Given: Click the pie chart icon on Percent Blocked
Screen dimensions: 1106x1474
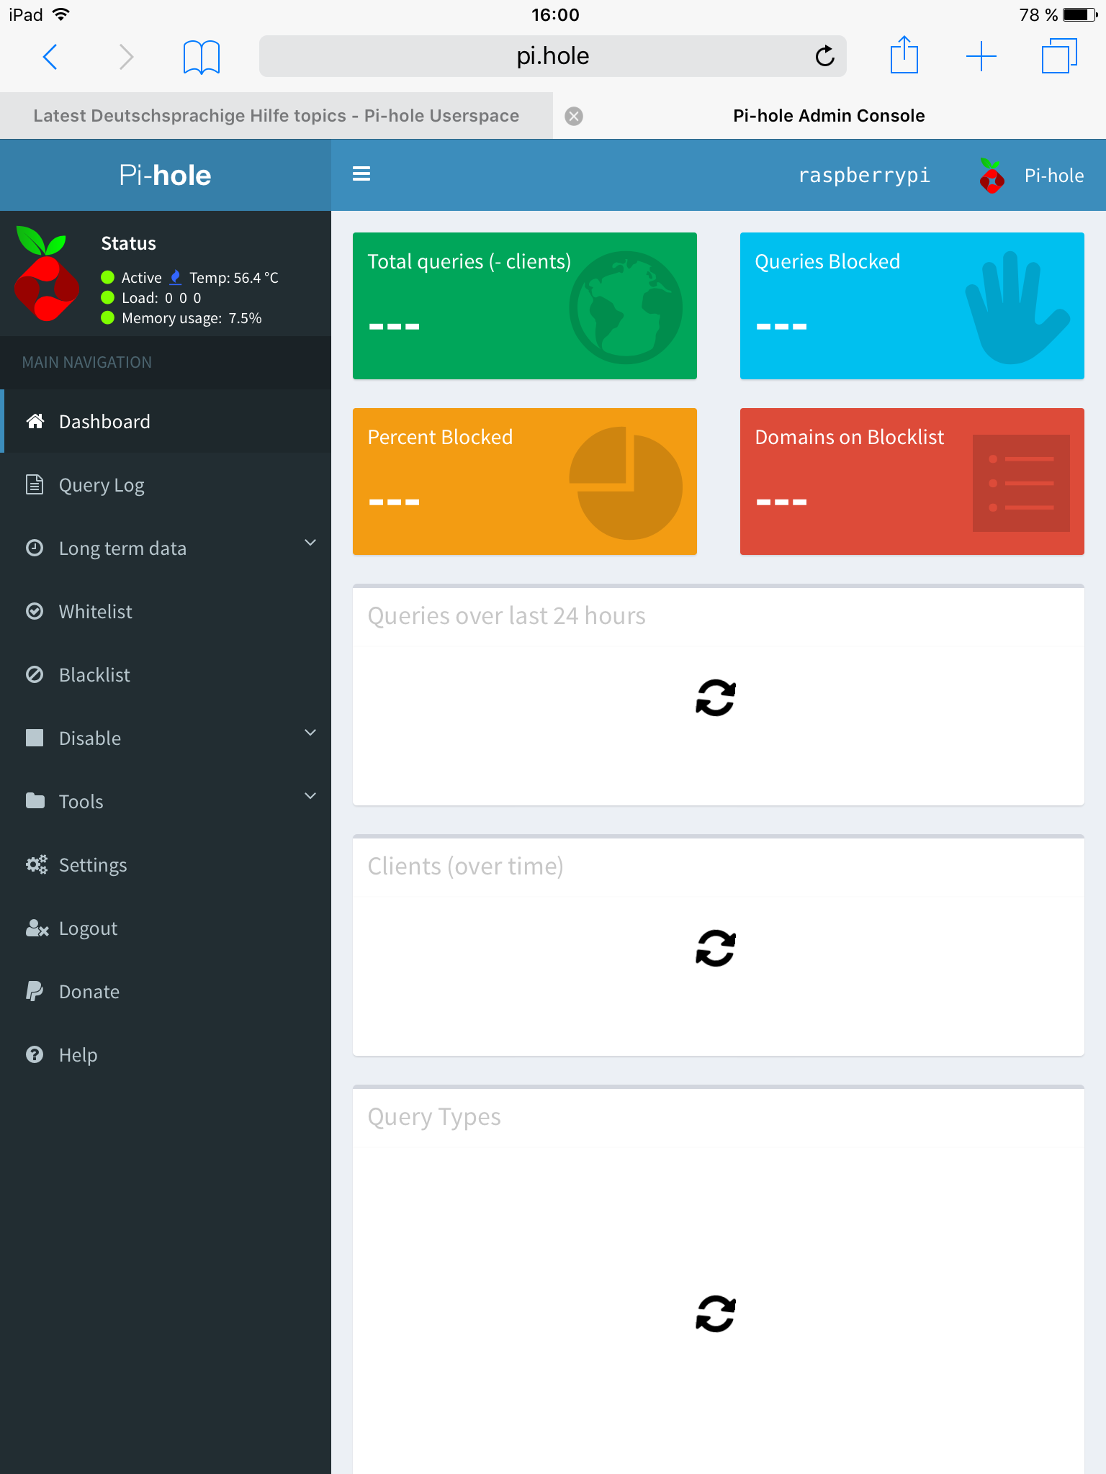Looking at the screenshot, I should tap(626, 483).
